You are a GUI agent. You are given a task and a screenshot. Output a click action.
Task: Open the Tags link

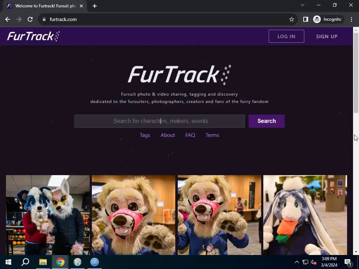coord(145,135)
